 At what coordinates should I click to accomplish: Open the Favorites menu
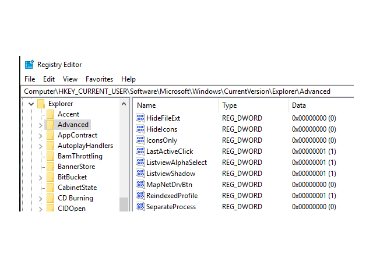(100, 79)
